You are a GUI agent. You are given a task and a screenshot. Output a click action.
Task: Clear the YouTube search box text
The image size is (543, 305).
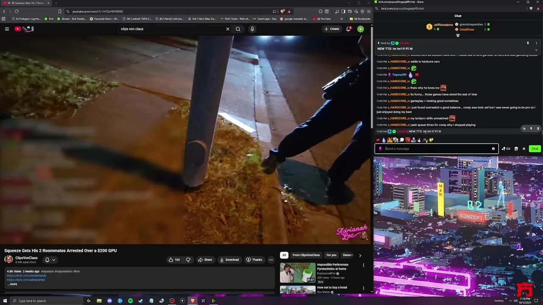(227, 29)
